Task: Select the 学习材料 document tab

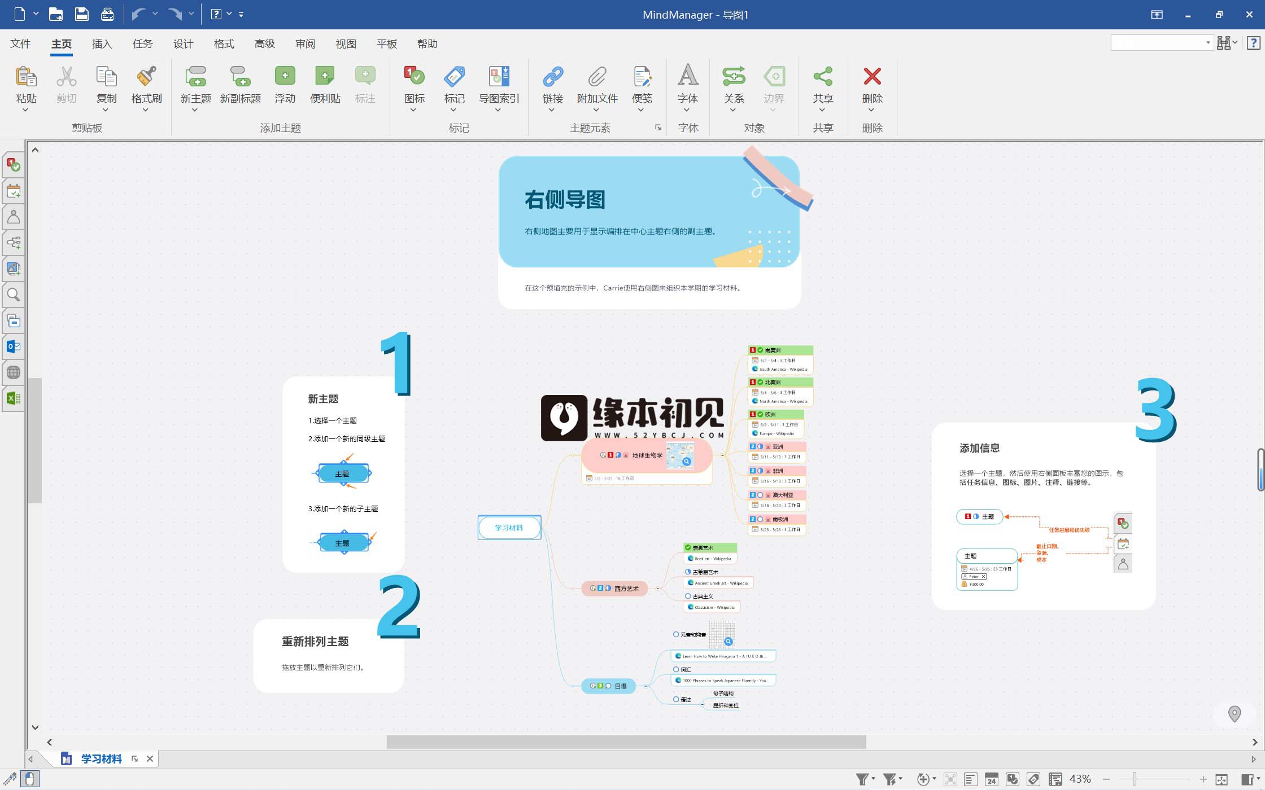Action: point(101,759)
